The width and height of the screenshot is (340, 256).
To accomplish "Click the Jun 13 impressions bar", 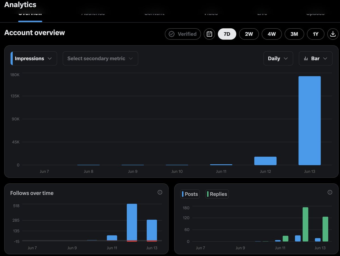I will pos(309,121).
